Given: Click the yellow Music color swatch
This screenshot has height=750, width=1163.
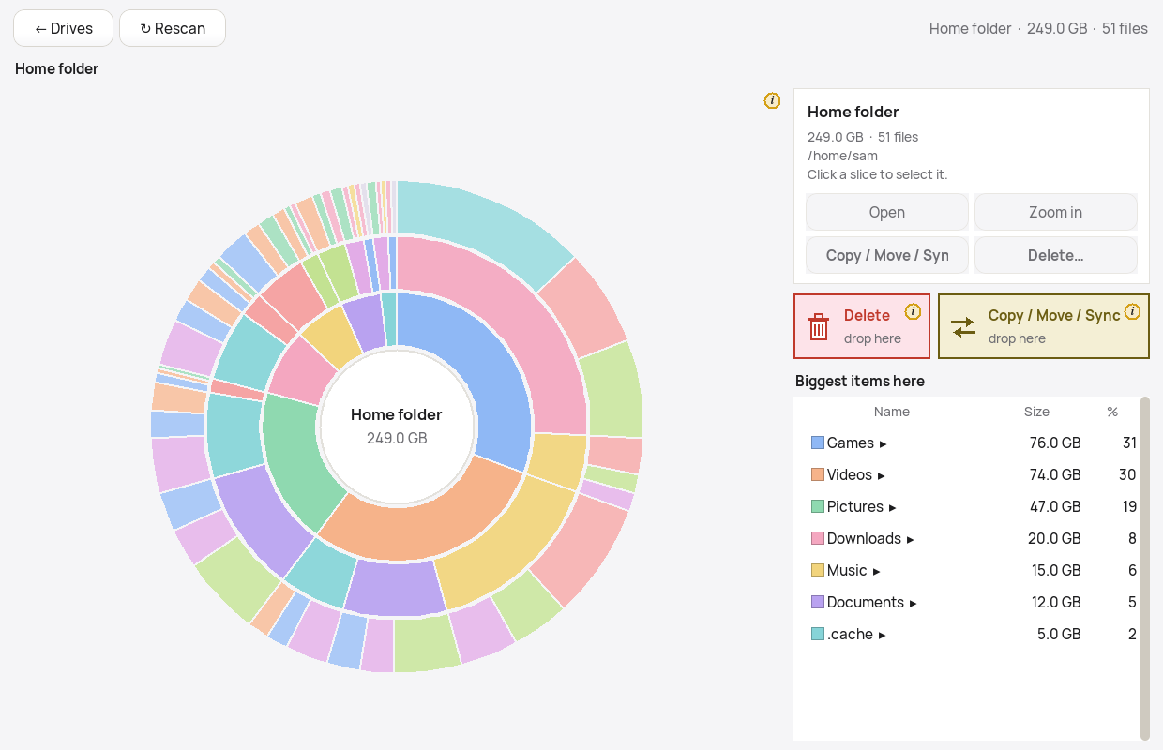Looking at the screenshot, I should pyautogui.click(x=818, y=570).
